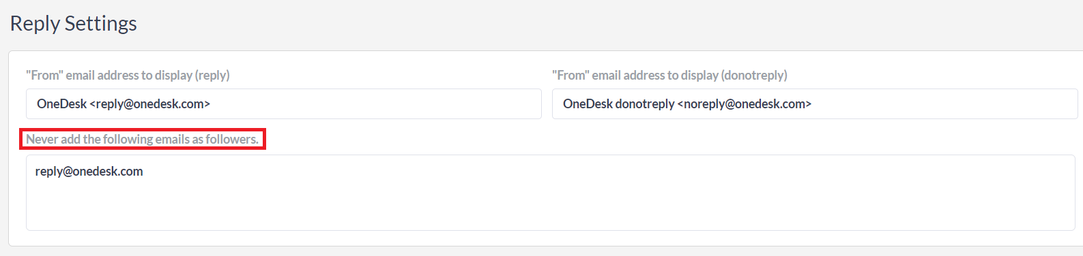Image resolution: width=1083 pixels, height=256 pixels.
Task: Click "OneDesk donotreply" name text in second field
Action: point(619,104)
